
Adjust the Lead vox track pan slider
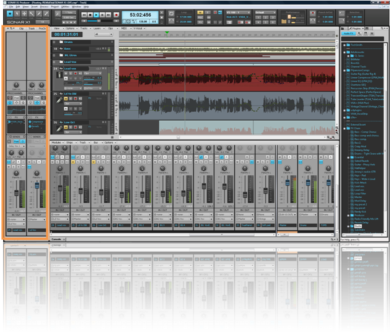point(73,83)
